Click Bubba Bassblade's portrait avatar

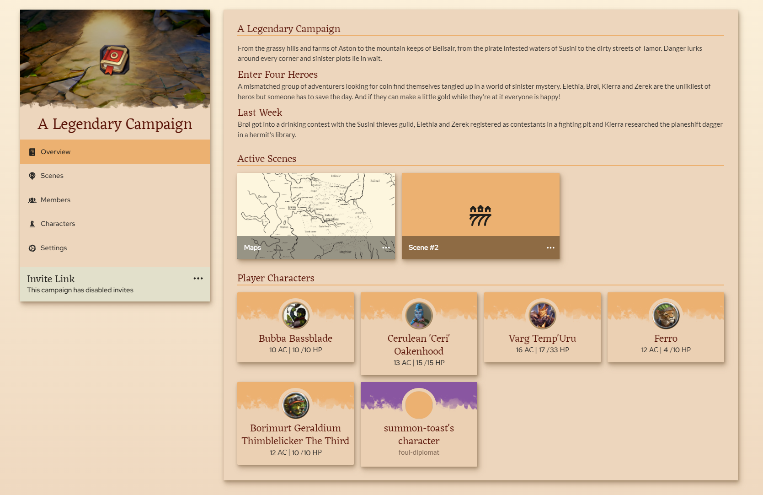coord(295,315)
